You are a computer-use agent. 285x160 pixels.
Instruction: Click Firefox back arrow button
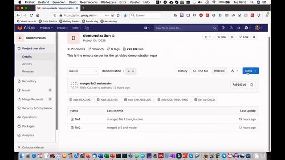(x=18, y=15)
